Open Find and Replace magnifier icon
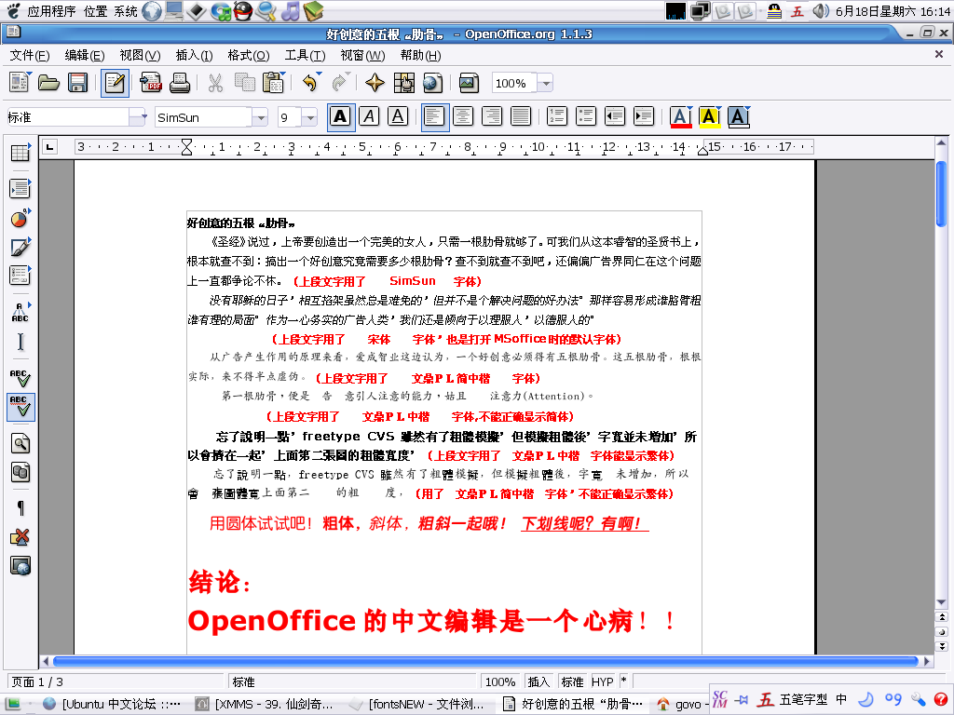 (20, 443)
